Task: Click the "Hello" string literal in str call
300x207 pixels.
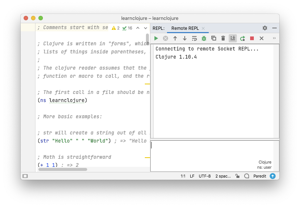Action: pyautogui.click(x=62, y=141)
